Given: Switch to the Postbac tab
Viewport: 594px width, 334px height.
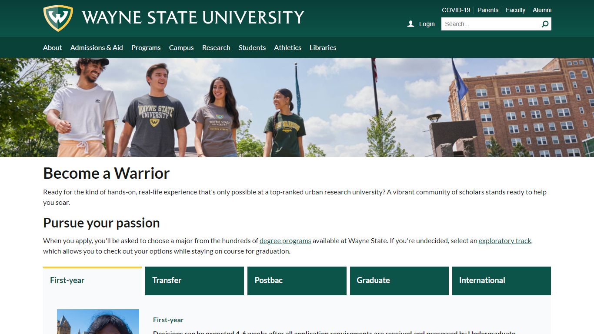Looking at the screenshot, I should click(x=297, y=281).
